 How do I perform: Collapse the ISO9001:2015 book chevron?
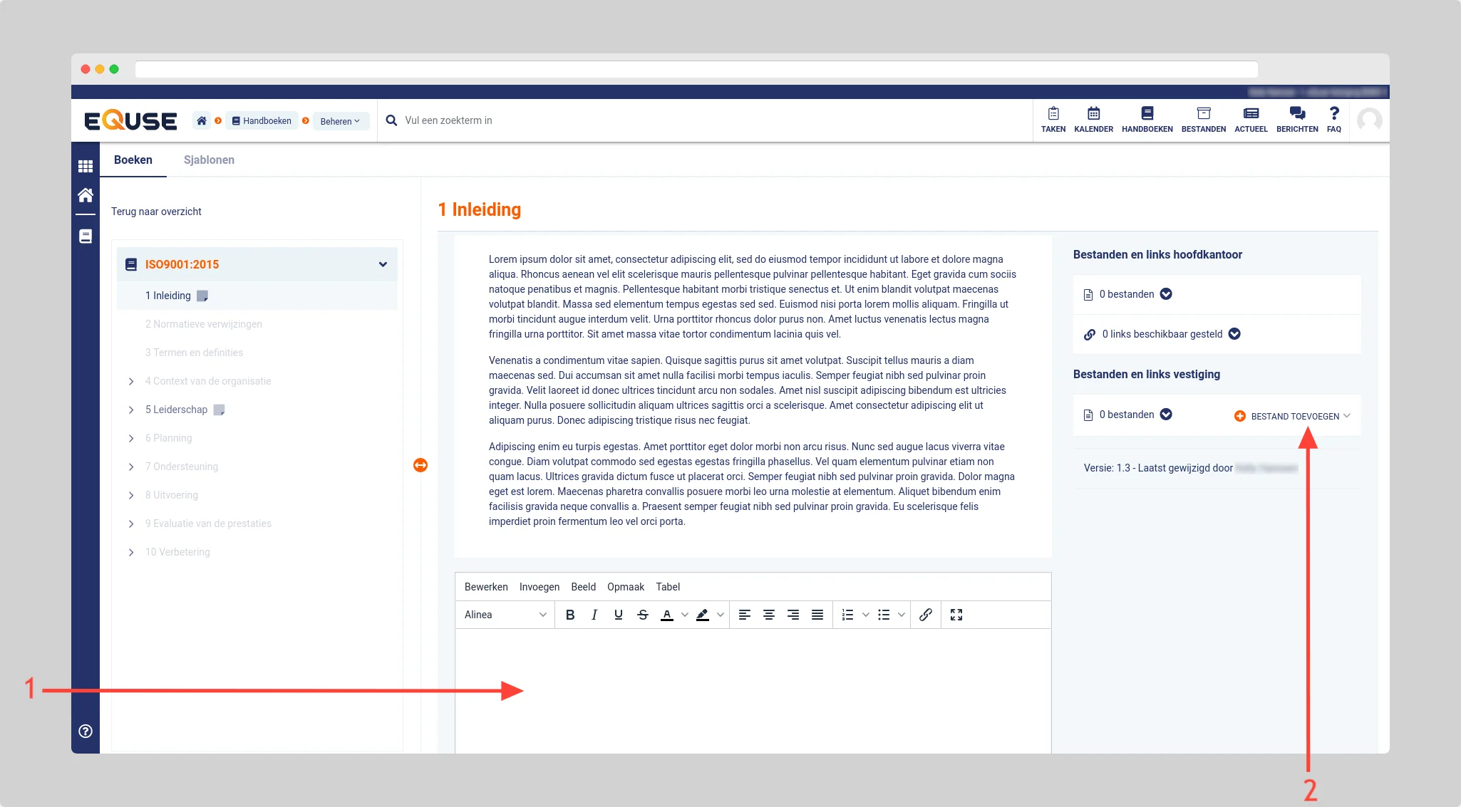[x=383, y=264]
